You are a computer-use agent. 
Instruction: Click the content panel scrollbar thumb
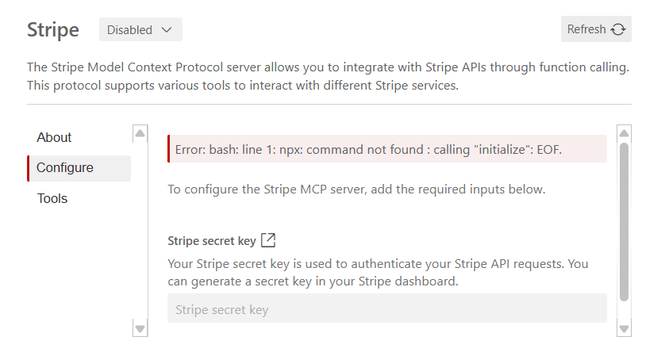click(624, 222)
